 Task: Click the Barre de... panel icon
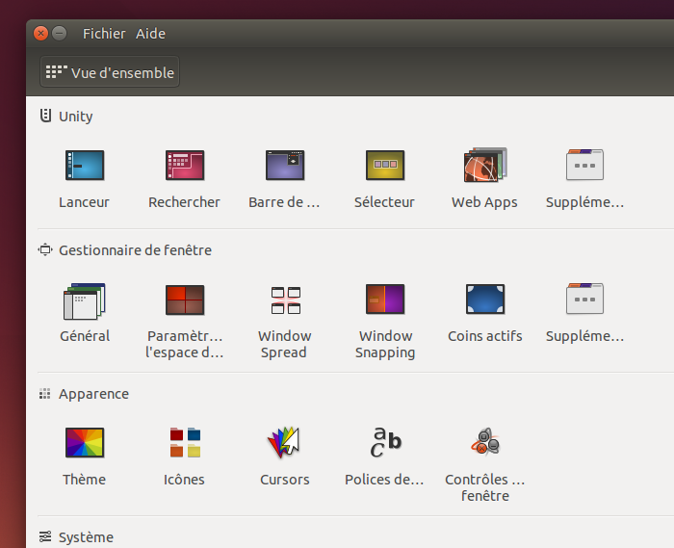point(284,166)
